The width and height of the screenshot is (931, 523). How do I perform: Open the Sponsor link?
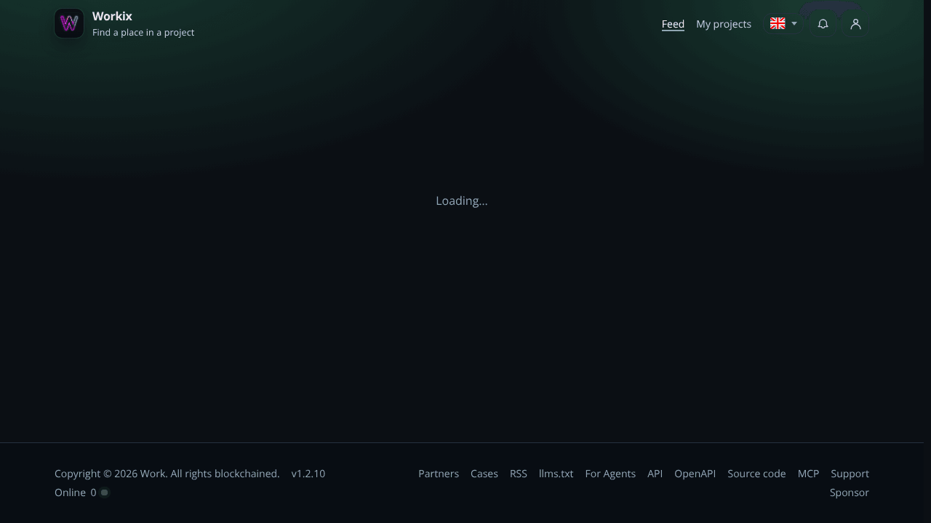click(850, 492)
